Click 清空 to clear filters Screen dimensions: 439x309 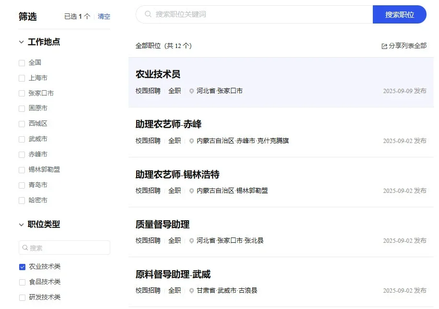(104, 16)
